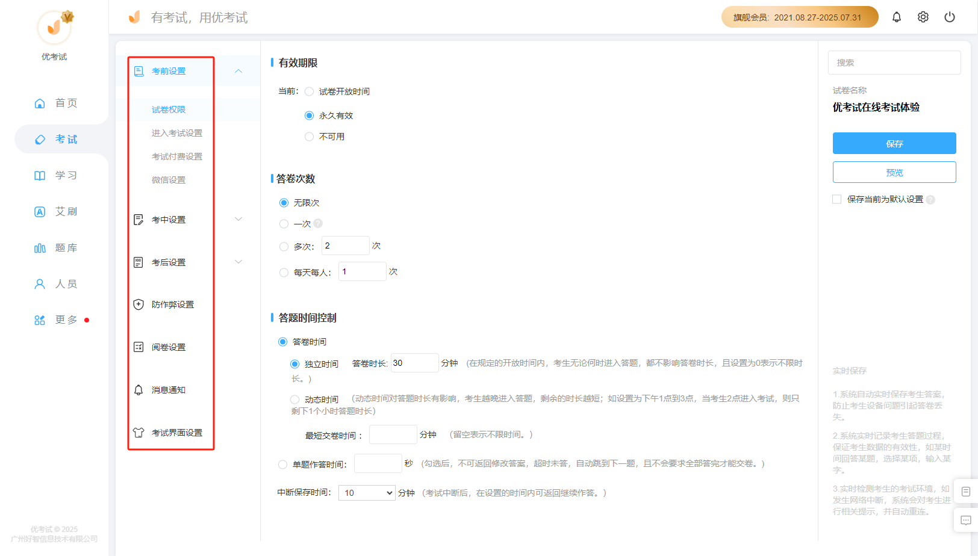Click the 考前设置 document icon
This screenshot has width=978, height=556.
(139, 71)
